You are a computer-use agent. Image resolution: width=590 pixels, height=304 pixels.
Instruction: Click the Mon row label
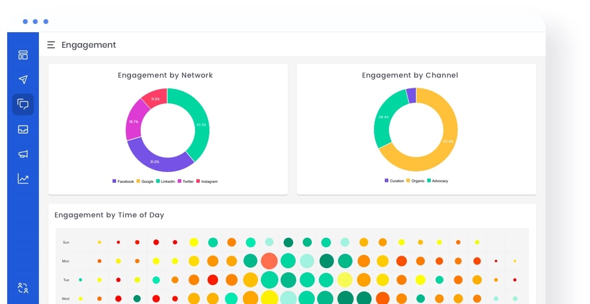pyautogui.click(x=65, y=261)
